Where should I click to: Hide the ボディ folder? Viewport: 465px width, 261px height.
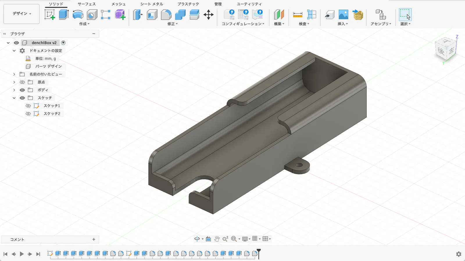22,90
